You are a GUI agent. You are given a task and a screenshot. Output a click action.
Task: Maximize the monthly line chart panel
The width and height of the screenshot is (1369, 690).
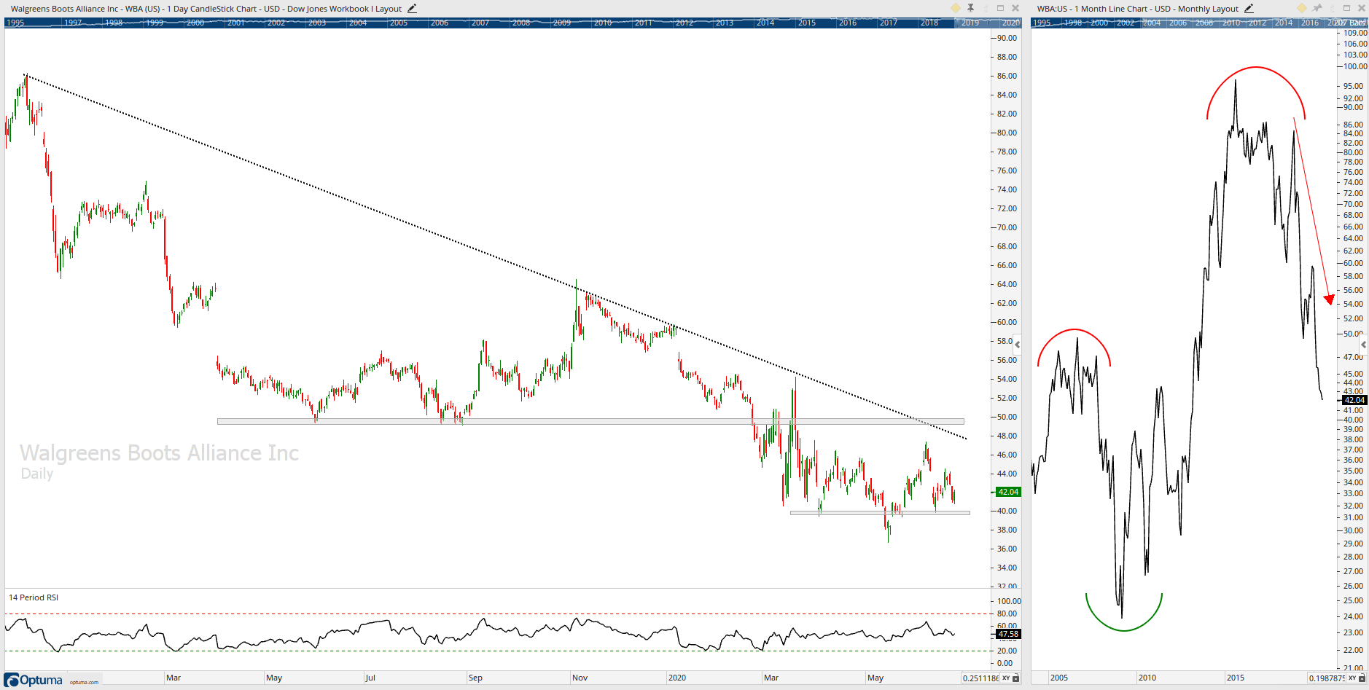click(1347, 8)
